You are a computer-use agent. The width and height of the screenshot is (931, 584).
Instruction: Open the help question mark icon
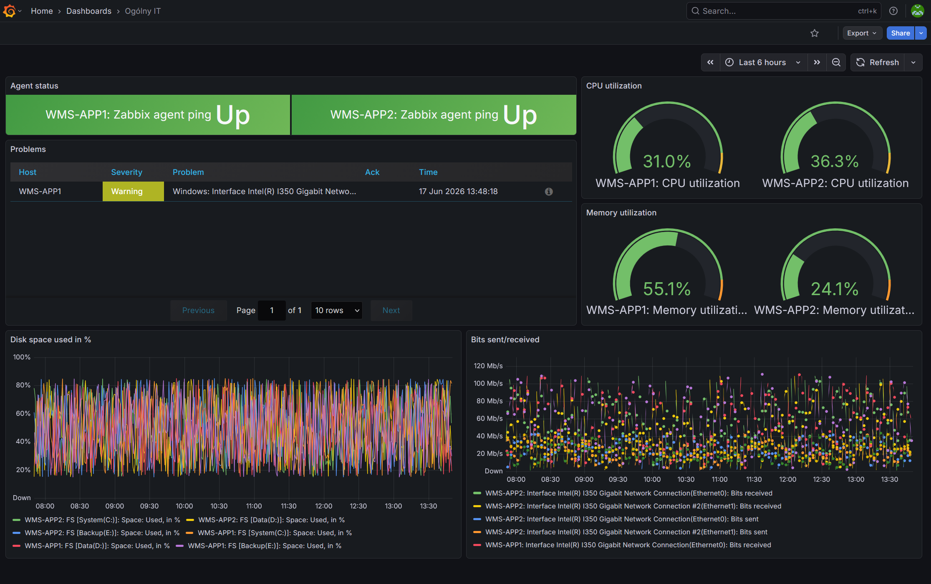coord(893,11)
